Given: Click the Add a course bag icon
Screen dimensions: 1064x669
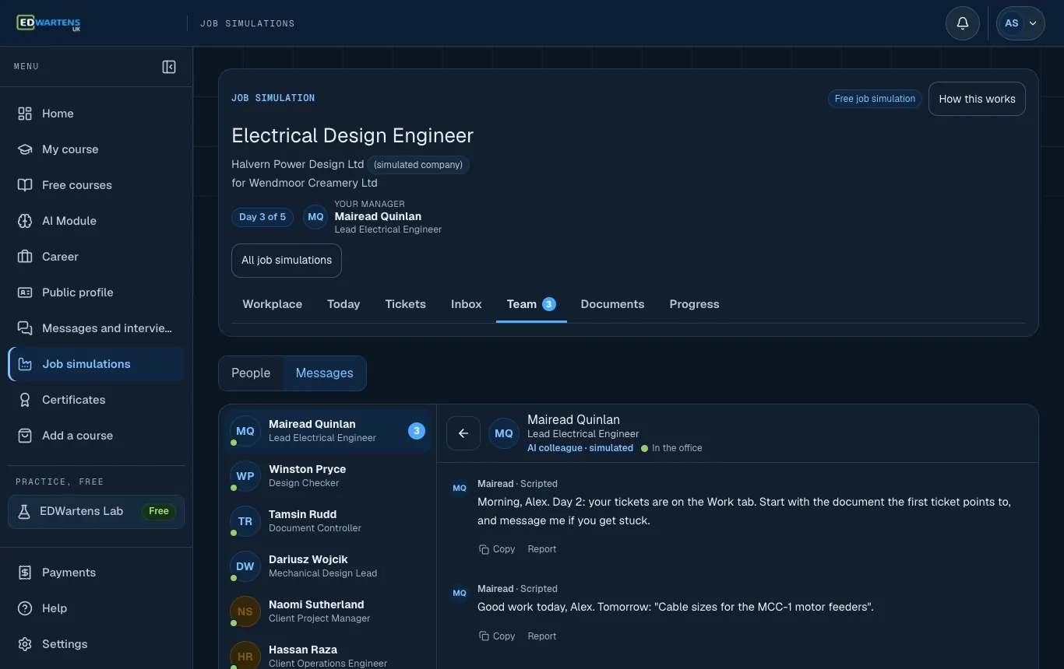Looking at the screenshot, I should [x=25, y=436].
